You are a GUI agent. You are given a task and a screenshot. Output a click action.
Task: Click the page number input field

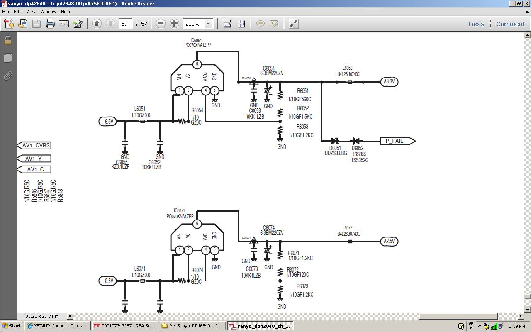(125, 24)
